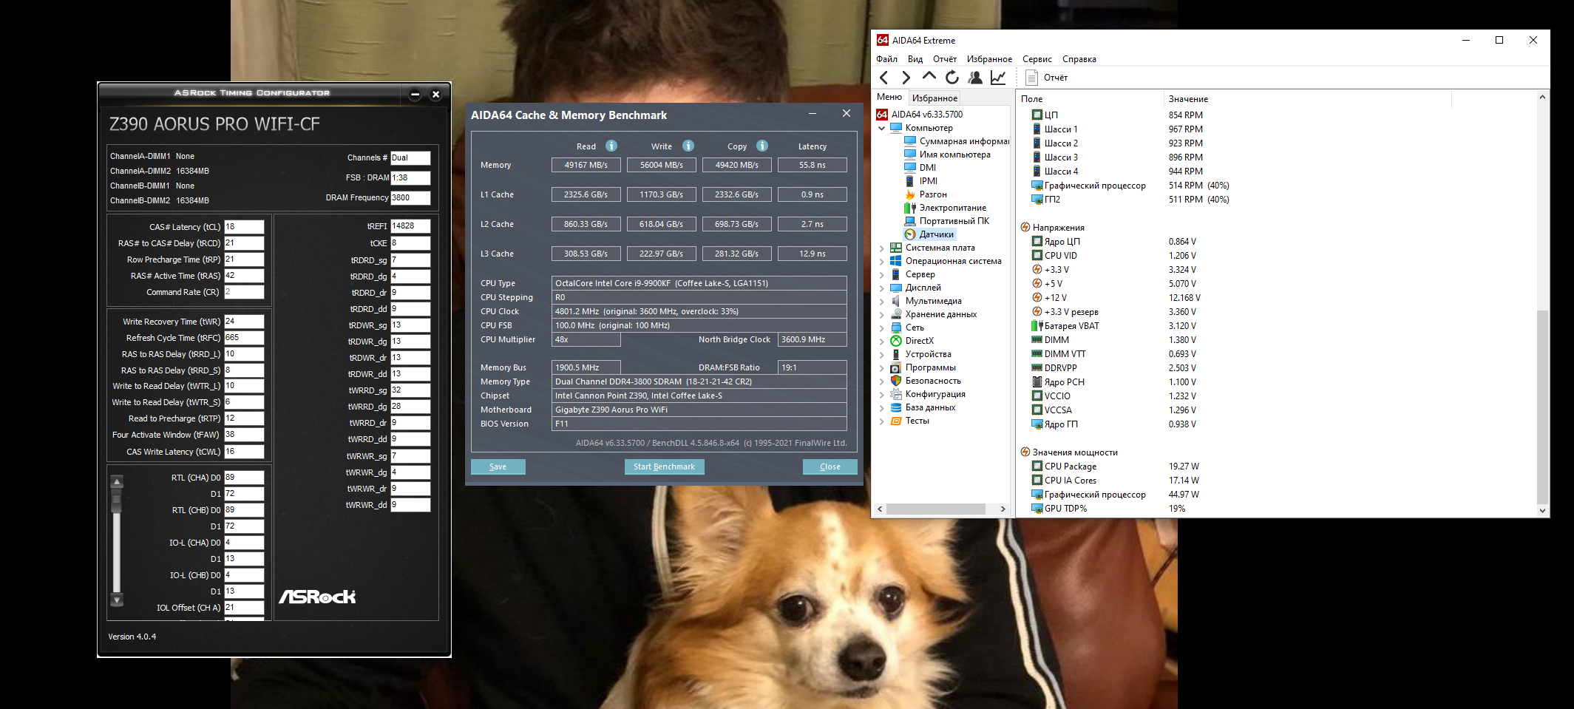Open the Избранное menu in menu bar
Image resolution: width=1574 pixels, height=709 pixels.
tap(989, 59)
